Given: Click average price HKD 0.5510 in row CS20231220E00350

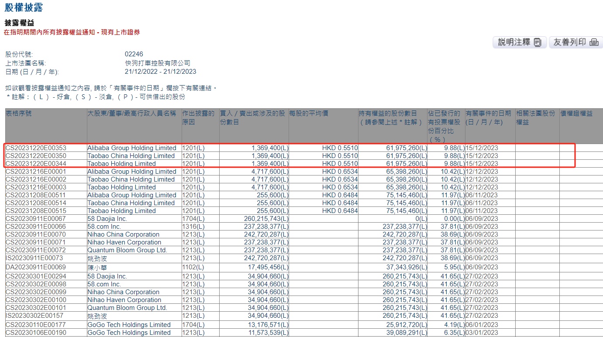Looking at the screenshot, I should 340,156.
